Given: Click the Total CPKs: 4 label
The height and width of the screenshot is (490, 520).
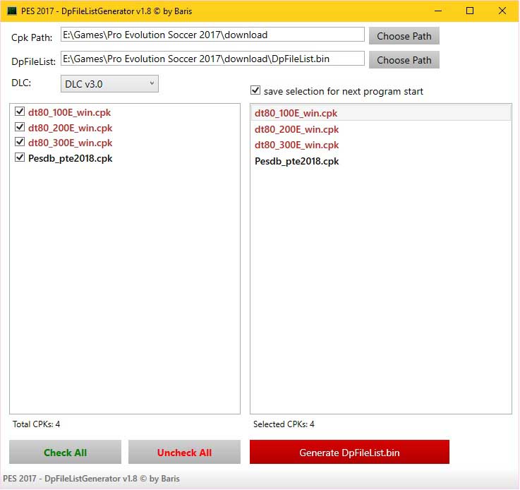Looking at the screenshot, I should [36, 424].
